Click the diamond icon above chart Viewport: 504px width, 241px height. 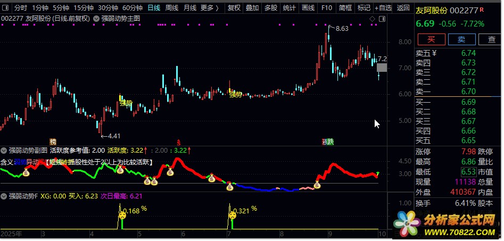[x=372, y=19]
